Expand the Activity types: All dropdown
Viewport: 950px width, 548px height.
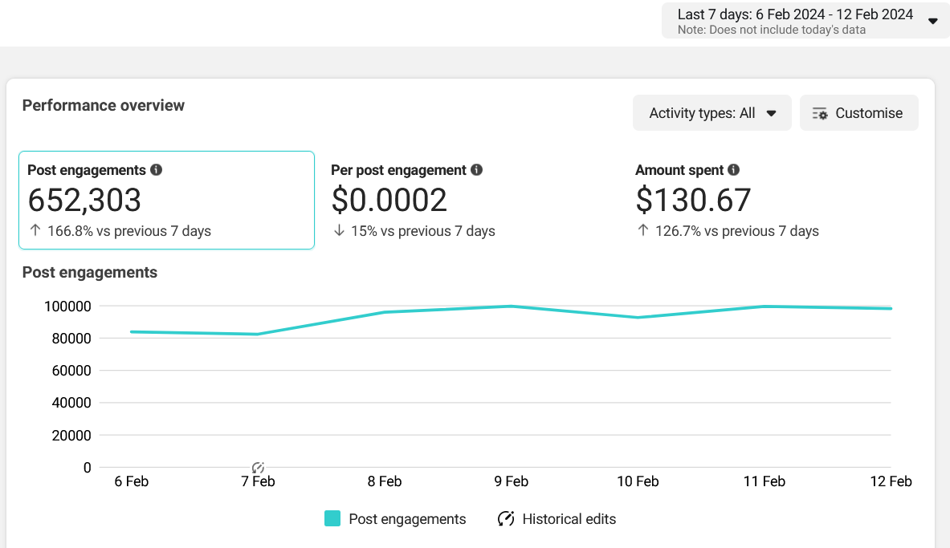point(711,113)
